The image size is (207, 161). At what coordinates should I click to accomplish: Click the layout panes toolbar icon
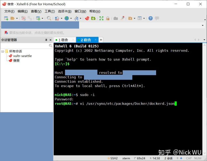[140, 18]
